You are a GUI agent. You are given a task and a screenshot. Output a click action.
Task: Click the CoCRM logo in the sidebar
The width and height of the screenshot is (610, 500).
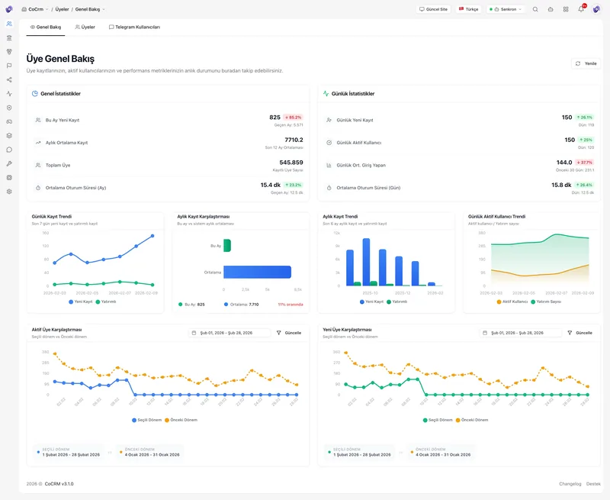(x=9, y=9)
